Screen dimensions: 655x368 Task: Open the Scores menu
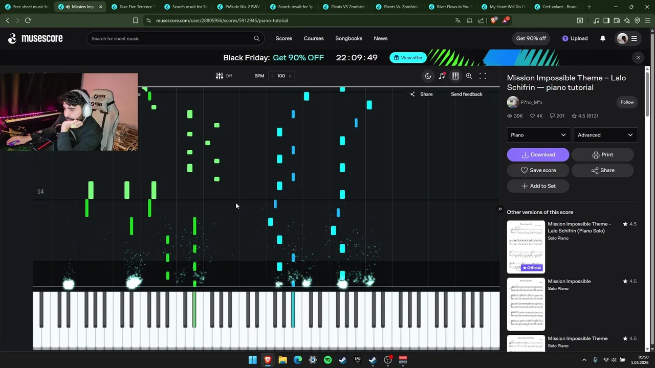click(x=284, y=38)
